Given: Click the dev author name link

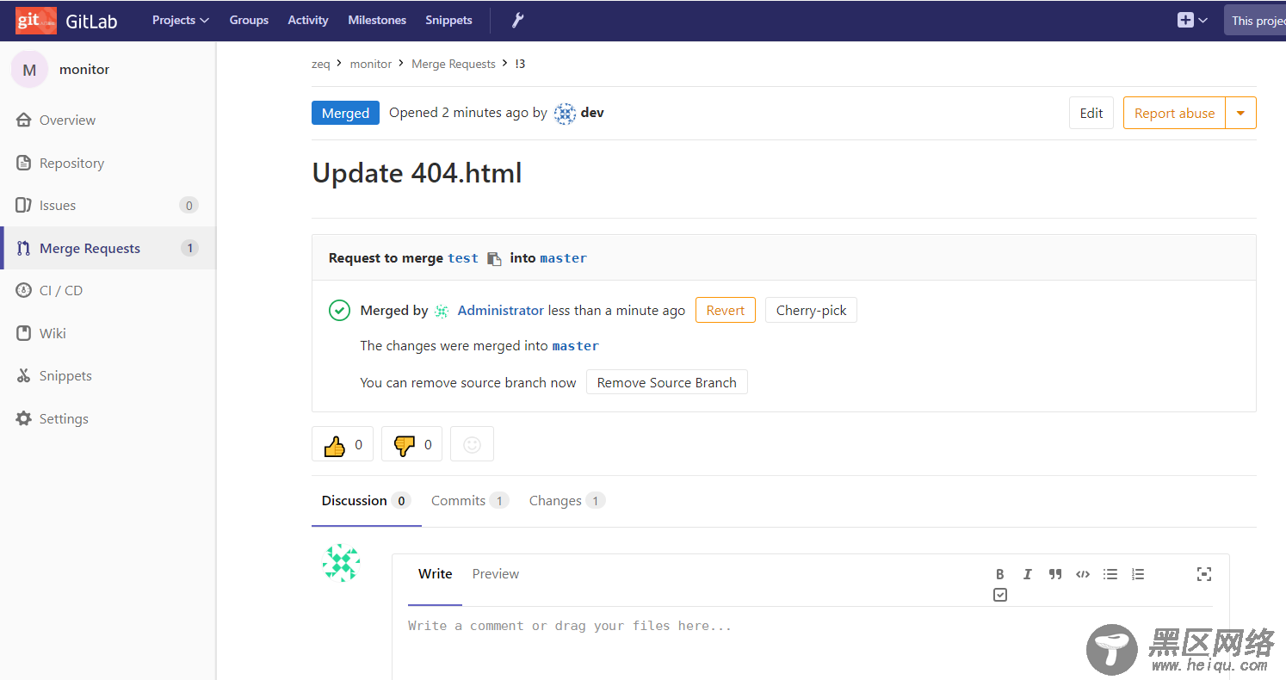Looking at the screenshot, I should [592, 113].
